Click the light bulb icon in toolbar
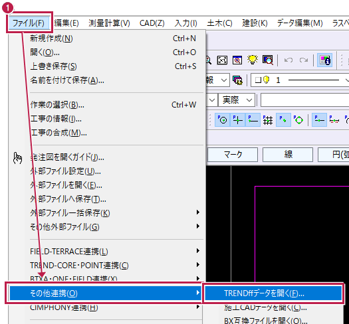 (253, 60)
